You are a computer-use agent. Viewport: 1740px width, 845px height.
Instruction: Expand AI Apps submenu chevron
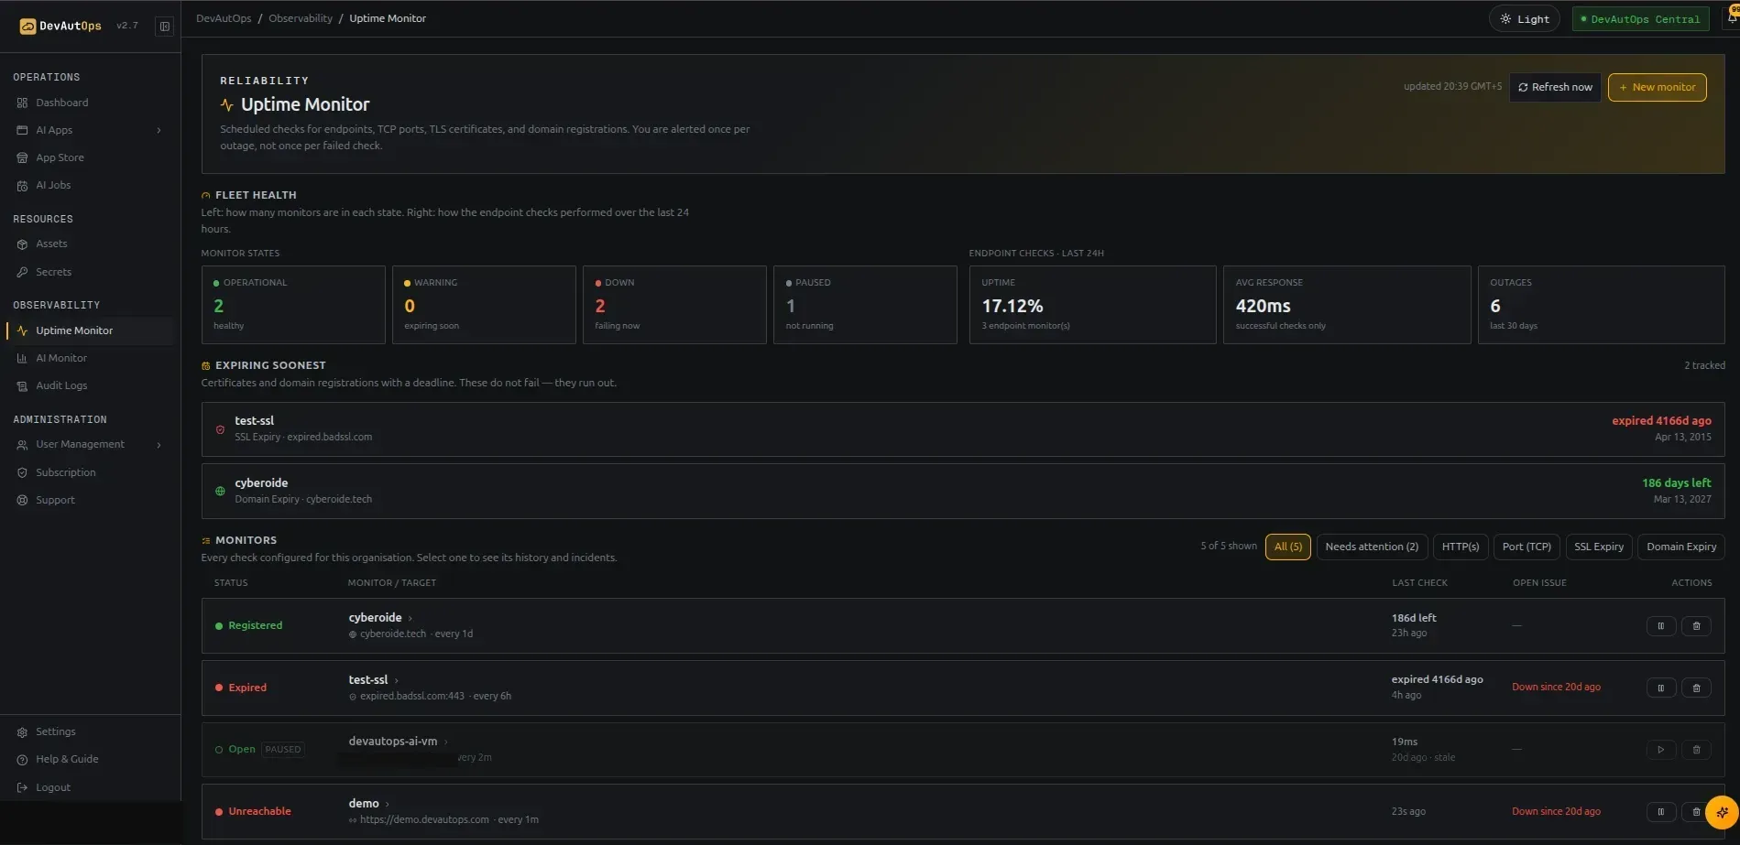159,131
